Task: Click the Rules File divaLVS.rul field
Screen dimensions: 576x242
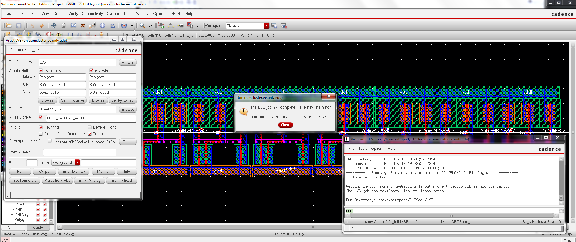Action: pyautogui.click(x=77, y=109)
